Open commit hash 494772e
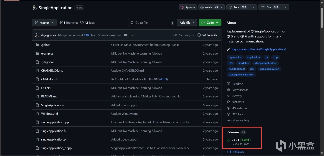The width and height of the screenshot is (324, 156). click(178, 35)
